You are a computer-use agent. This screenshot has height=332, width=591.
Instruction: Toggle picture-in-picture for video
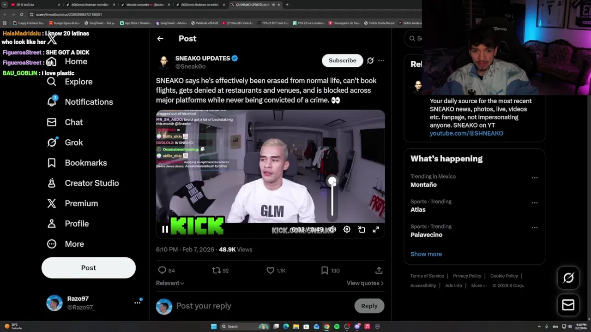tap(362, 229)
